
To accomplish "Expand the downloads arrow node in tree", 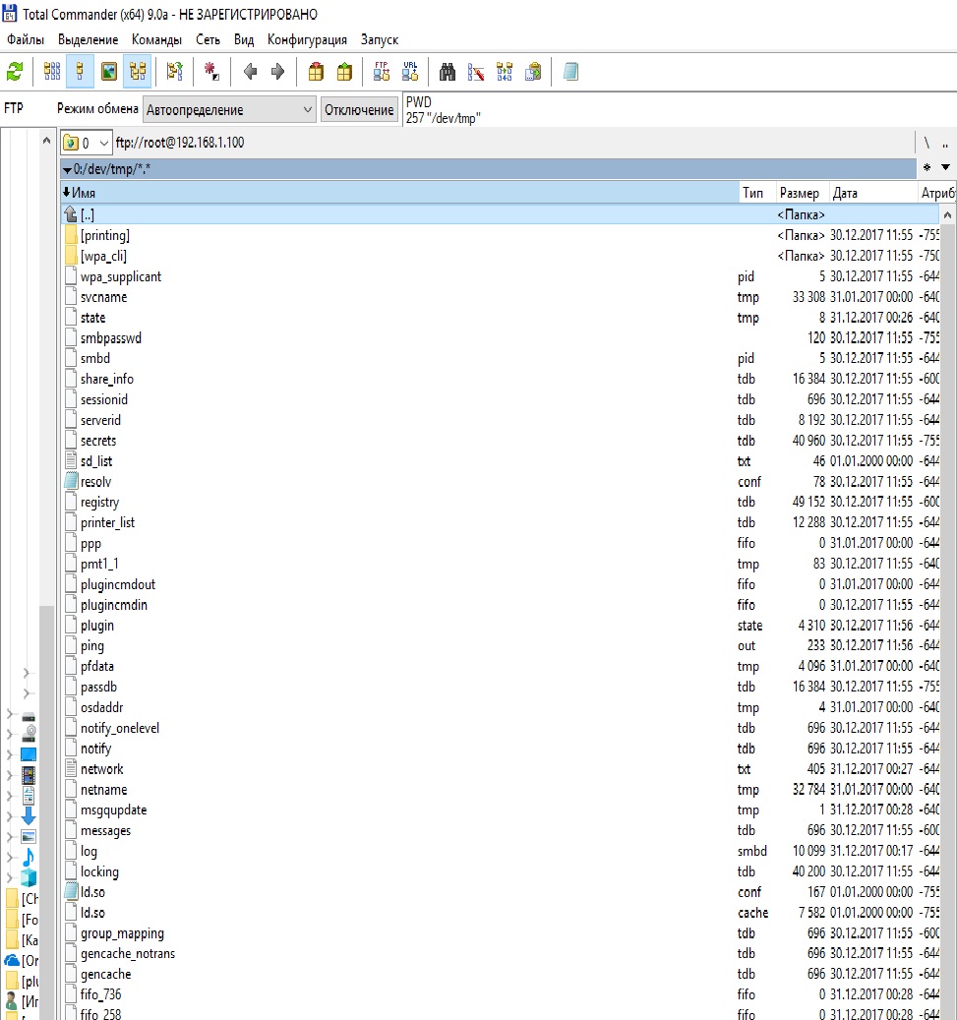I will pos(10,815).
